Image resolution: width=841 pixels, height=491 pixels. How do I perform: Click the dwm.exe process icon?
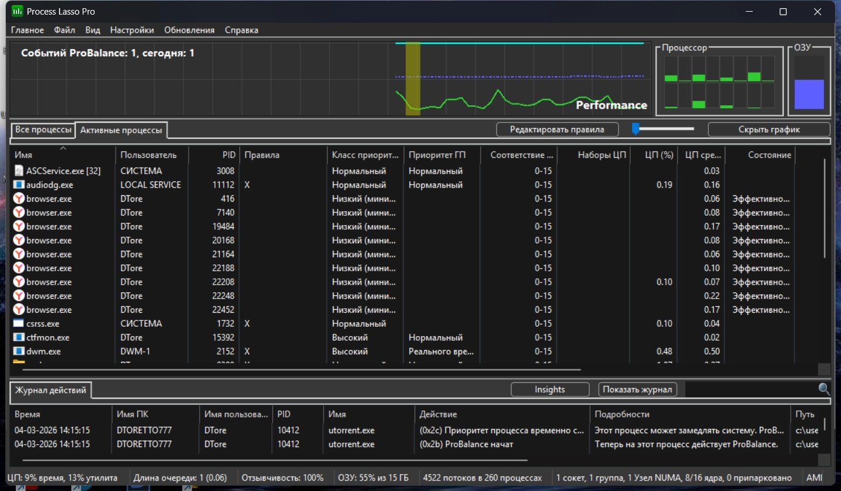tap(19, 352)
